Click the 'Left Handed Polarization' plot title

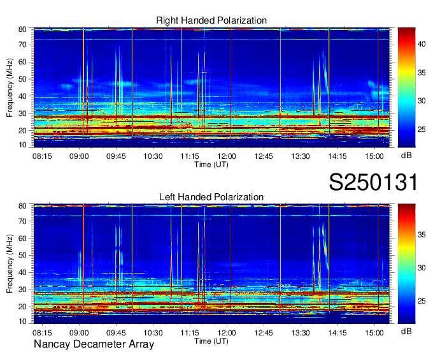[211, 197]
